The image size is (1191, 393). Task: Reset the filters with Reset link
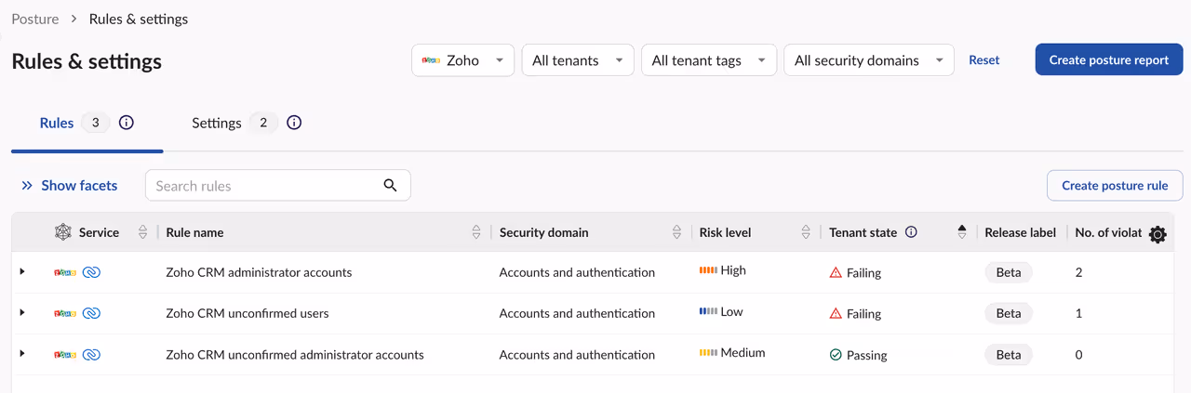click(x=984, y=59)
